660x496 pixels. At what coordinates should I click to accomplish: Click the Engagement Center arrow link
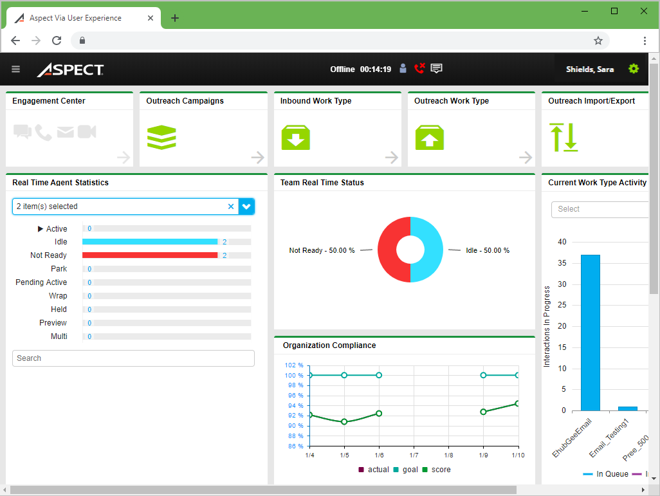click(124, 158)
